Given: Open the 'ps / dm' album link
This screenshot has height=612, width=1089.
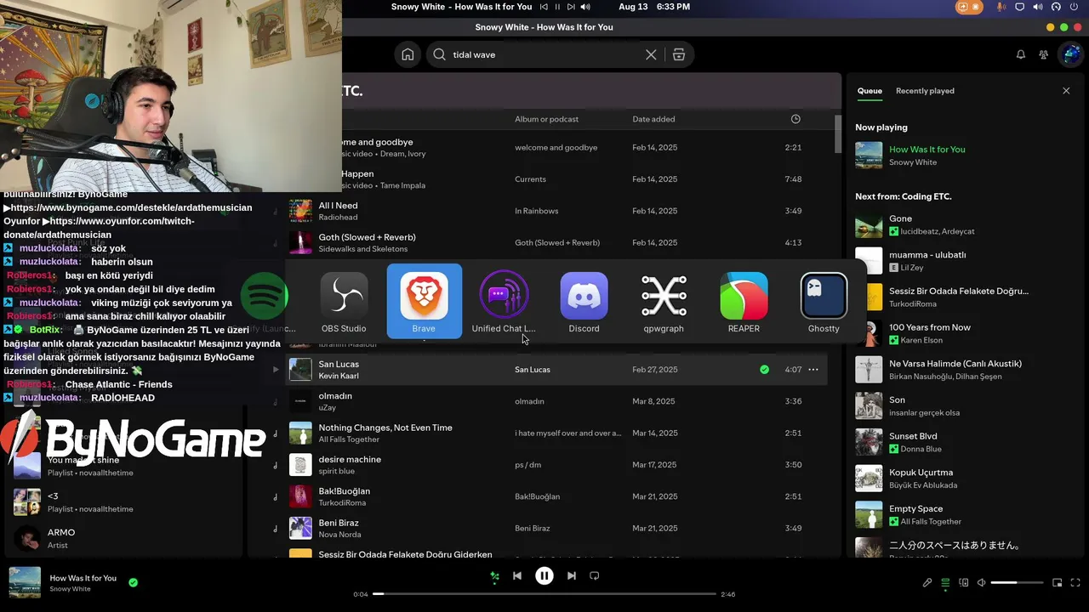Looking at the screenshot, I should pos(527,465).
